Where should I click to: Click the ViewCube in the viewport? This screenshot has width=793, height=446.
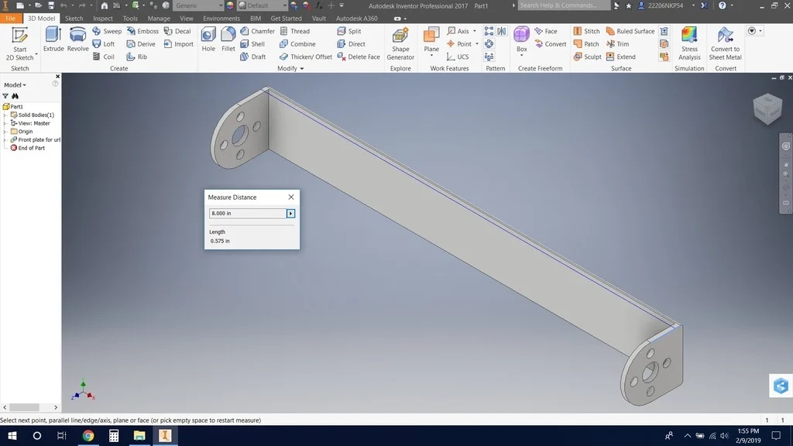click(x=767, y=109)
